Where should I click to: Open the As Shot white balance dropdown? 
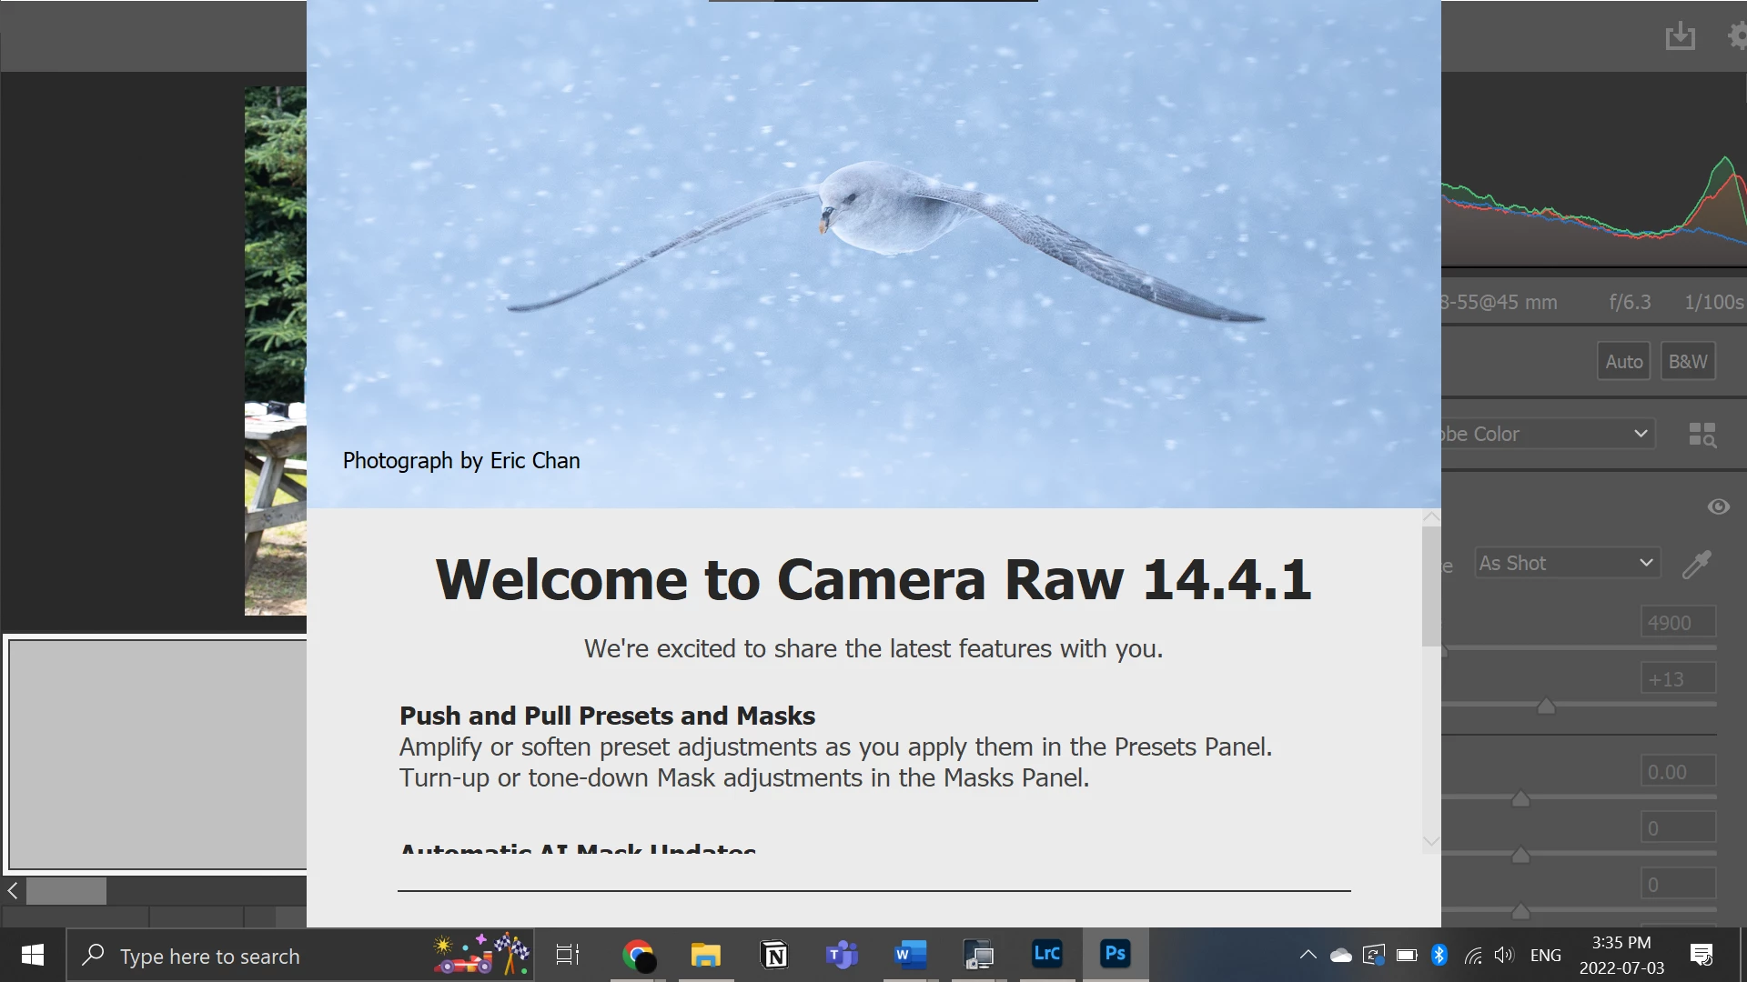click(1567, 564)
